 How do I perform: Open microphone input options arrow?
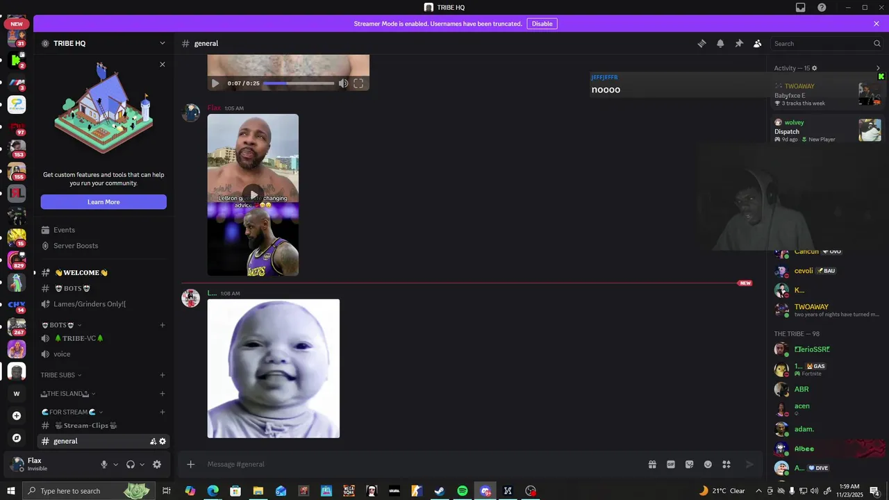[x=115, y=464]
